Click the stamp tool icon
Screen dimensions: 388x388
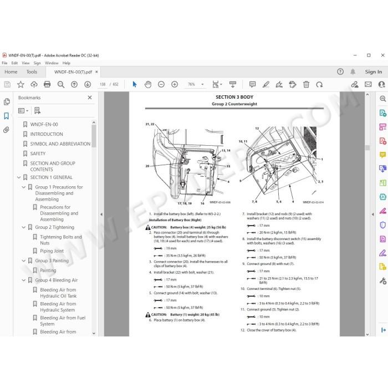pyautogui.click(x=293, y=84)
